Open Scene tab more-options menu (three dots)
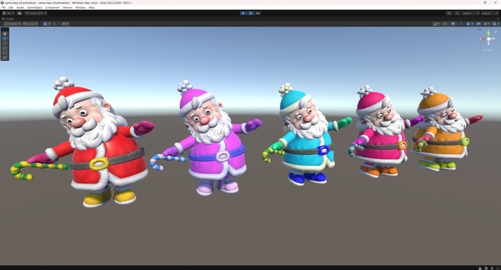Viewport: 501px width, 270px height. pos(498,19)
